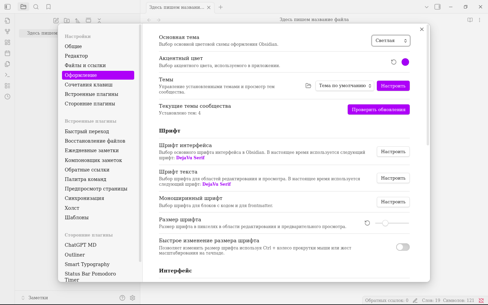Expand the 'Тема по умолчанию' theme dropdown

(x=344, y=86)
